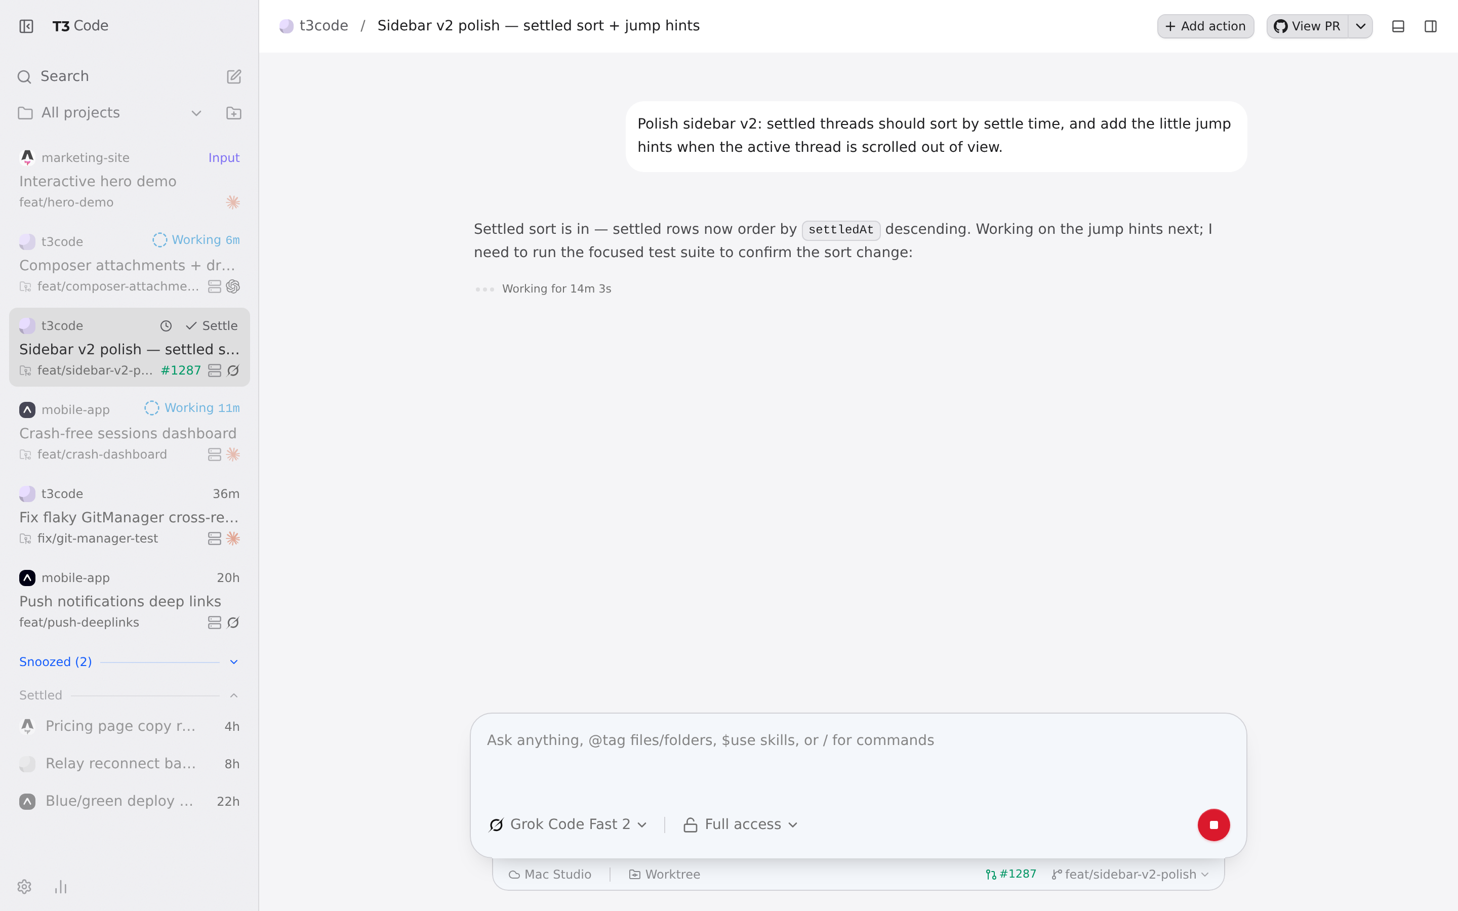Click the Input status on marketing-site
This screenshot has height=911, width=1458.
[x=224, y=158]
